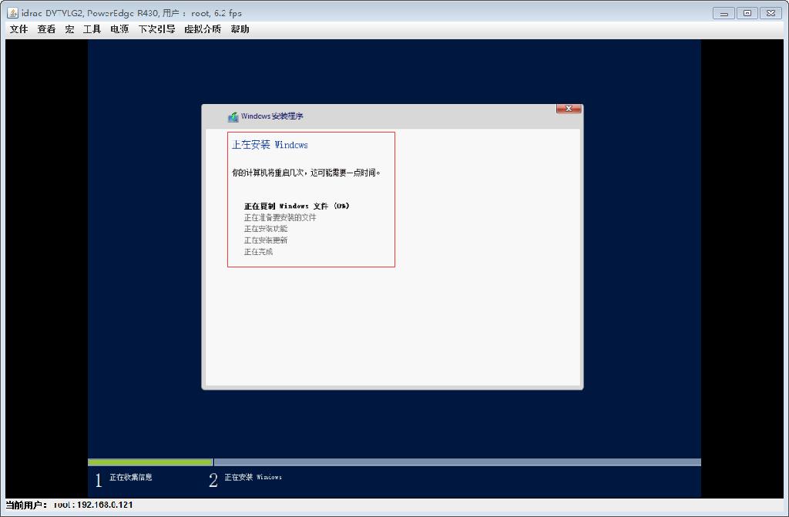Expand the 下次引导 next boot menu

pos(156,29)
